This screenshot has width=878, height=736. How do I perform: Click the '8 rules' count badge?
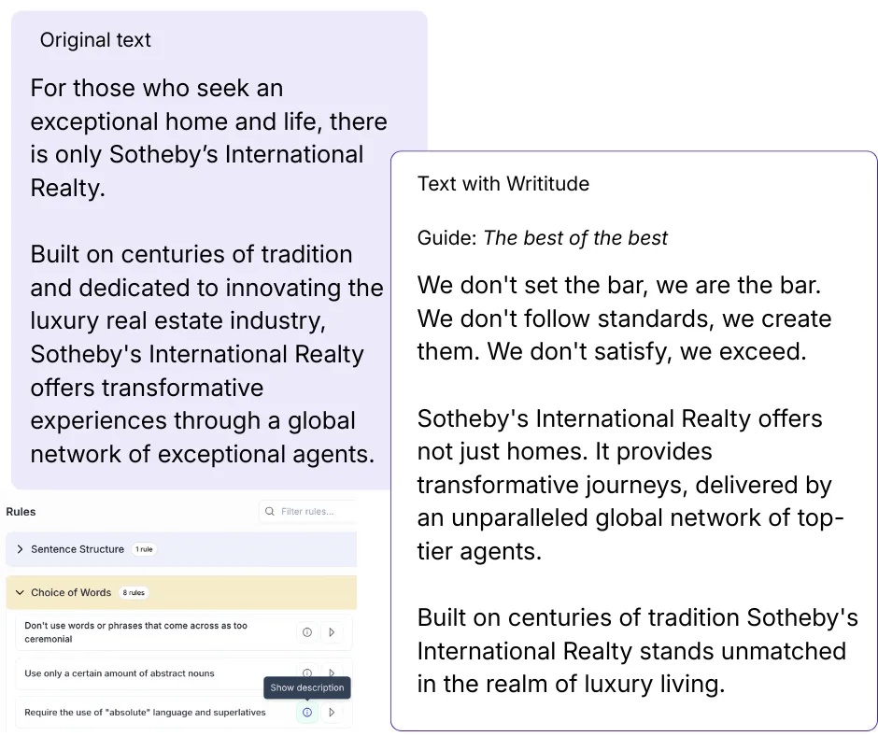134,592
